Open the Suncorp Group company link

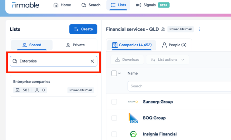tap(158, 102)
